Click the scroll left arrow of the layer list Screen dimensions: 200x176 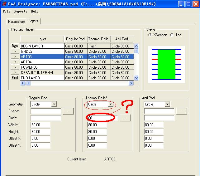tap(22, 83)
